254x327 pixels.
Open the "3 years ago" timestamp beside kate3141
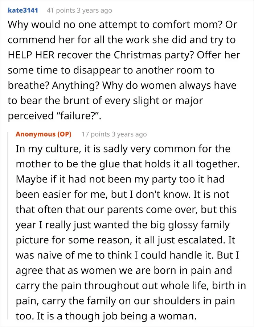pyautogui.click(x=94, y=11)
